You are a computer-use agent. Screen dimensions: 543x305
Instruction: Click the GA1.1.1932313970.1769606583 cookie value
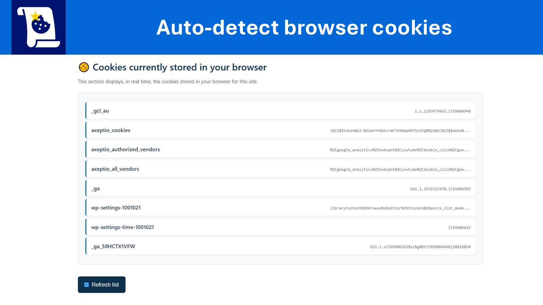tap(440, 189)
